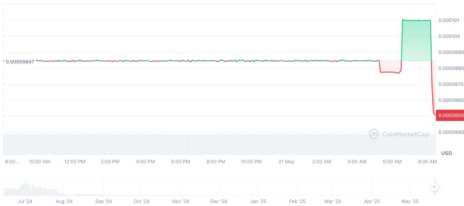The image size is (464, 206).
Task: Select Sep '24 in the range navigator
Action: pos(103,201)
